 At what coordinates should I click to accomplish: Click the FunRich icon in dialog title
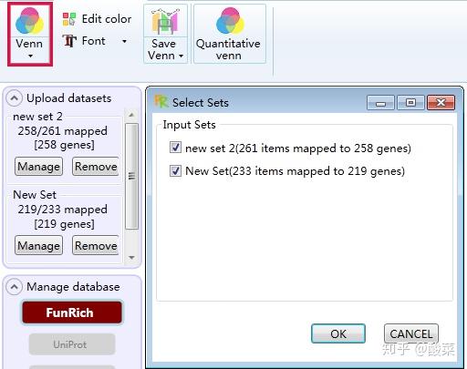point(161,102)
